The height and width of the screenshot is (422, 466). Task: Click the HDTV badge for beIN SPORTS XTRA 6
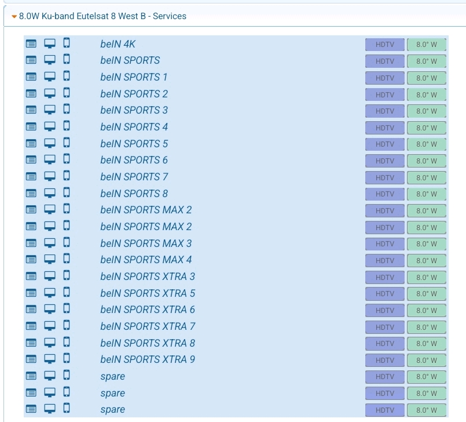(385, 310)
